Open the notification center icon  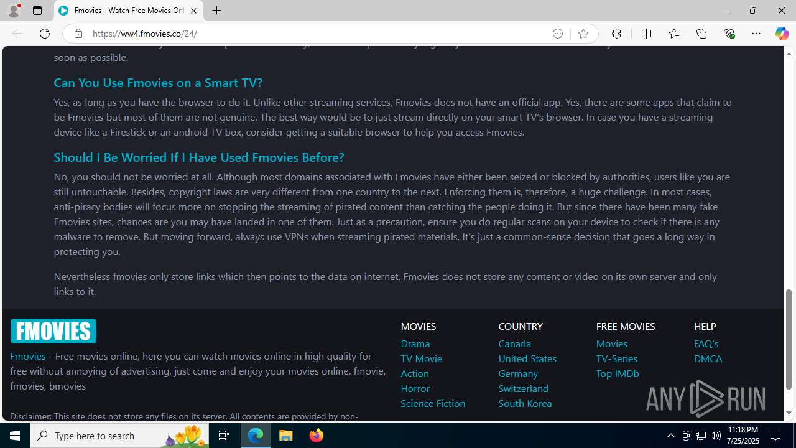point(776,436)
